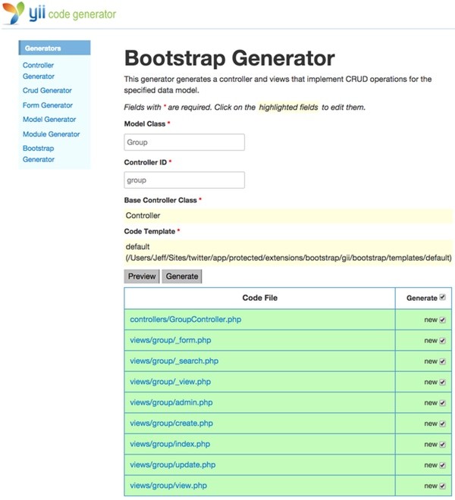Preview views/group/_view.php code file
Image resolution: width=455 pixels, height=500 pixels.
(170, 382)
